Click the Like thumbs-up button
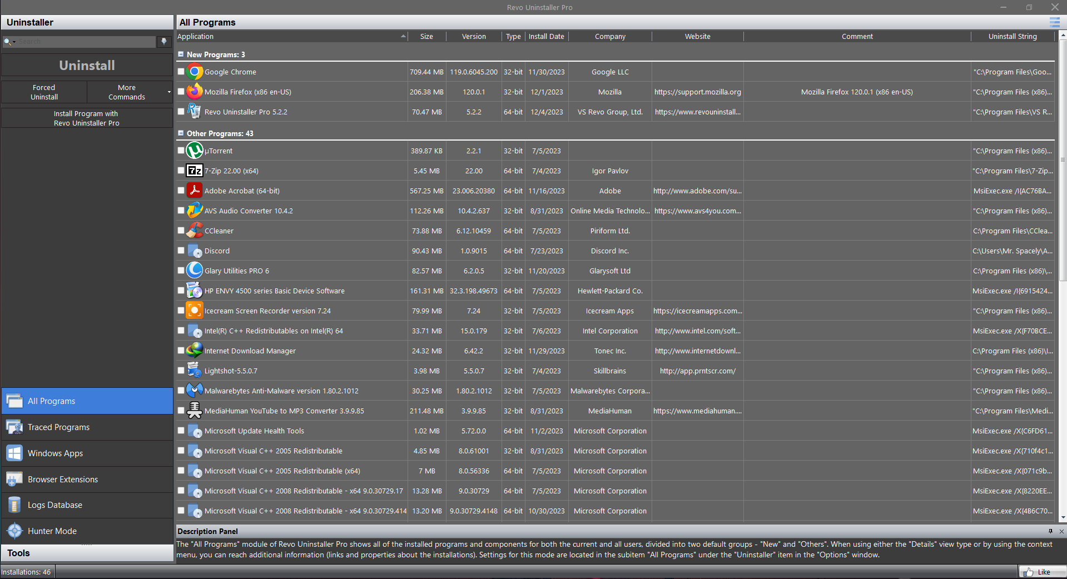Viewport: 1067px width, 579px height. tap(1042, 572)
